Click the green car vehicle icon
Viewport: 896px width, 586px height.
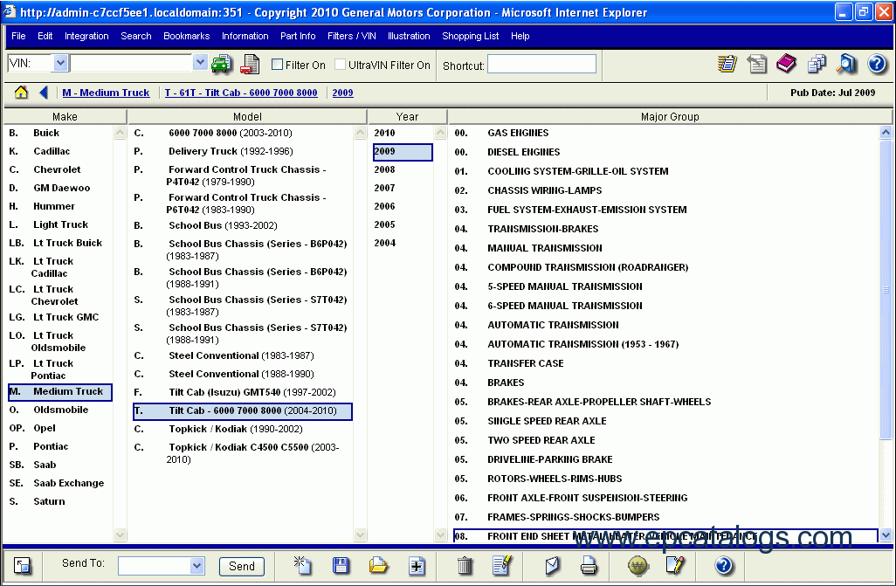[222, 64]
